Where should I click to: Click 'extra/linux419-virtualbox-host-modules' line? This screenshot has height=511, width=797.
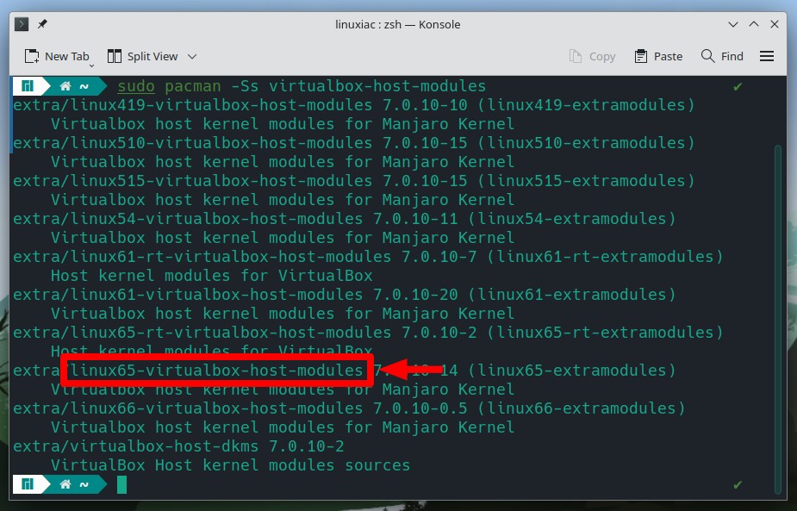point(354,105)
